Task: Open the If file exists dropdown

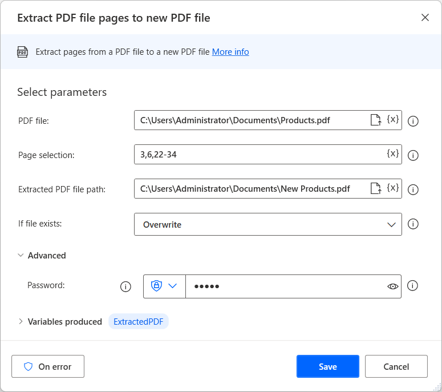Action: pyautogui.click(x=268, y=224)
